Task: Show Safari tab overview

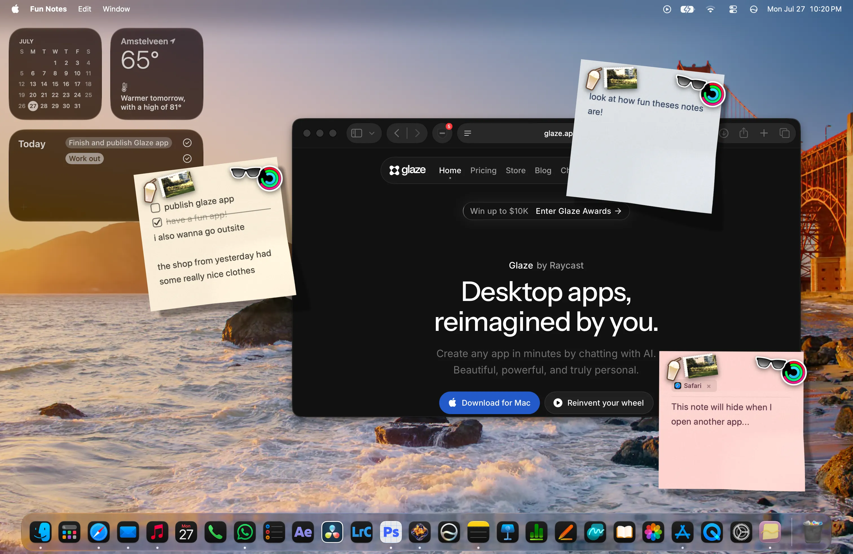Action: [x=784, y=133]
